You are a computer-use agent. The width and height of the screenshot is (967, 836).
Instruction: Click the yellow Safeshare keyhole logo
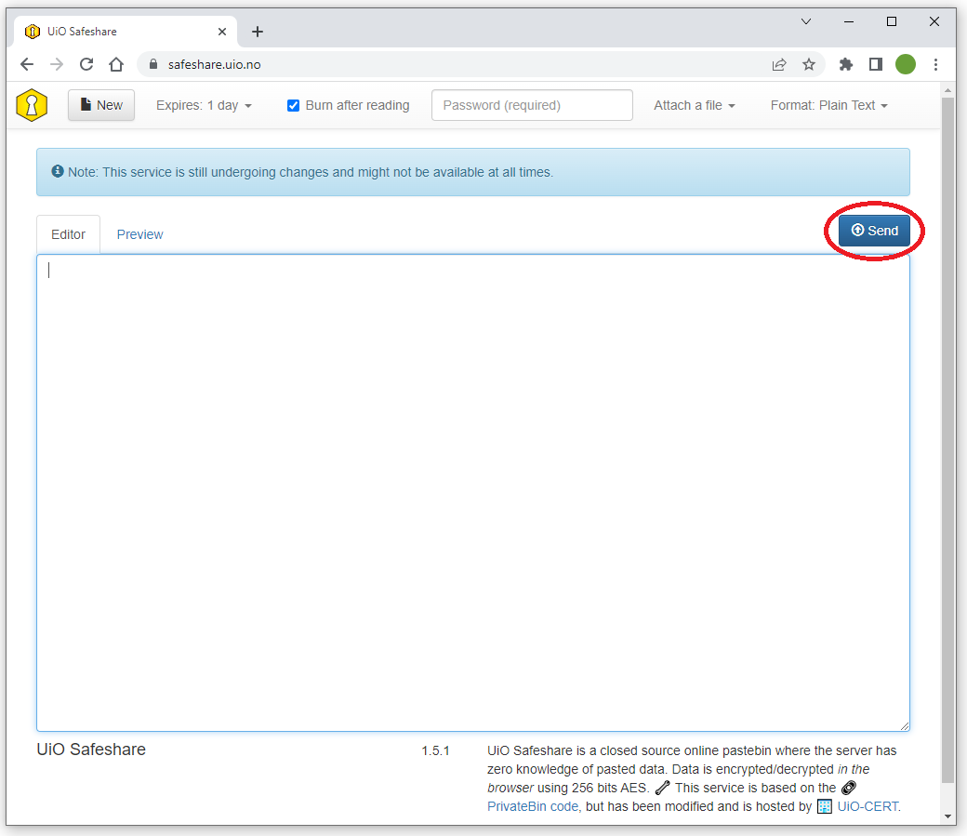coord(32,105)
